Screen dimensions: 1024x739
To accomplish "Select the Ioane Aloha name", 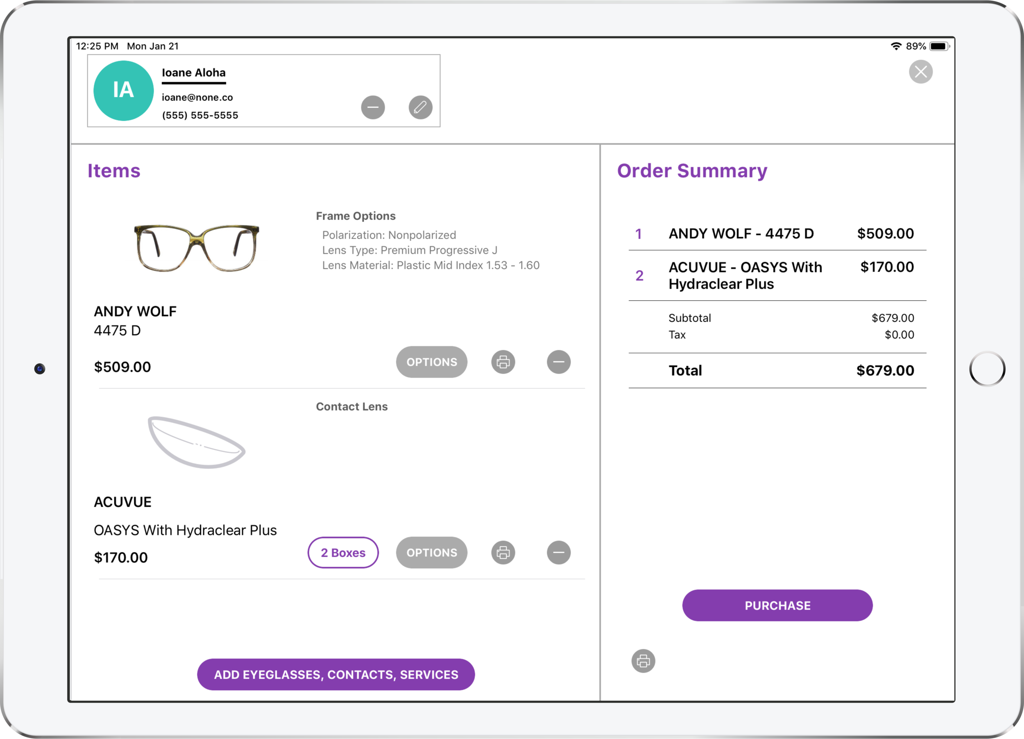I will (194, 73).
